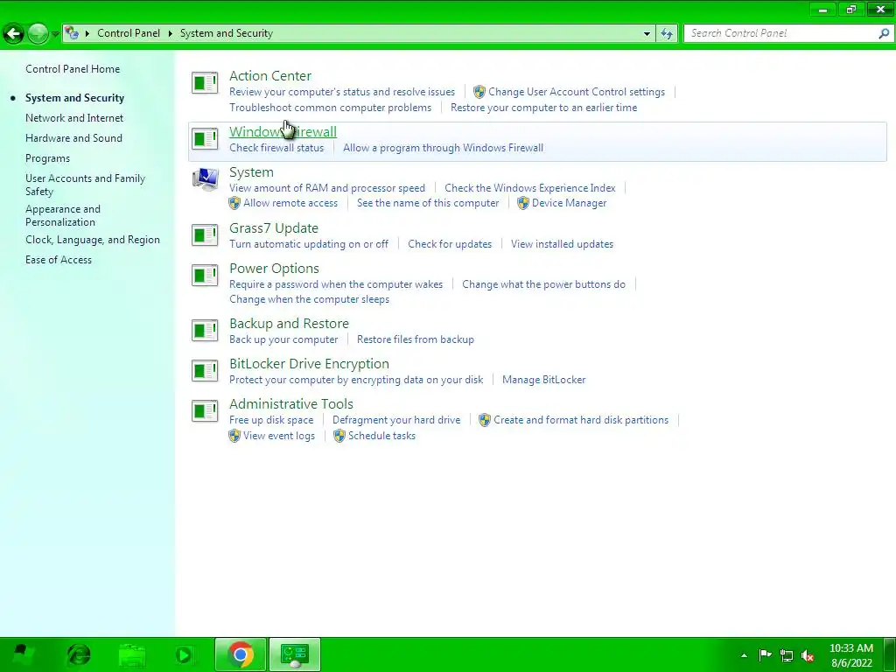Open the Start menu orb

(23, 654)
